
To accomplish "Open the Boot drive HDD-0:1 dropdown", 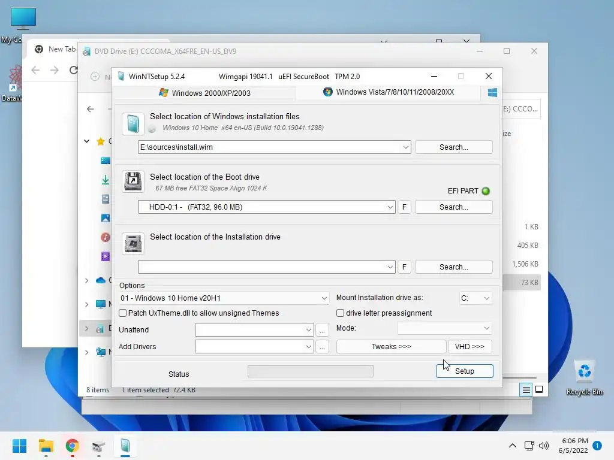I will click(390, 207).
